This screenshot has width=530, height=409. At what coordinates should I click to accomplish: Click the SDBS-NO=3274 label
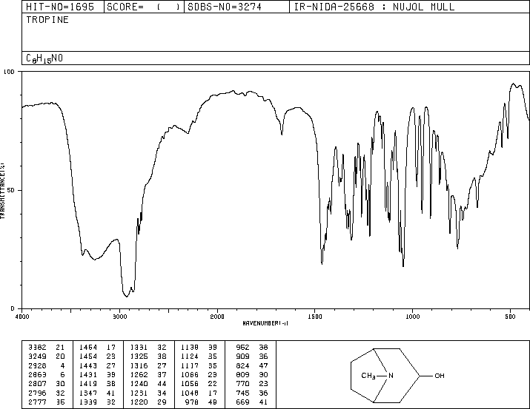tap(225, 7)
